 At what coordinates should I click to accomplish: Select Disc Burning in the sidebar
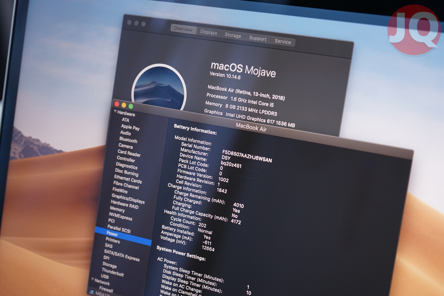coord(127,172)
